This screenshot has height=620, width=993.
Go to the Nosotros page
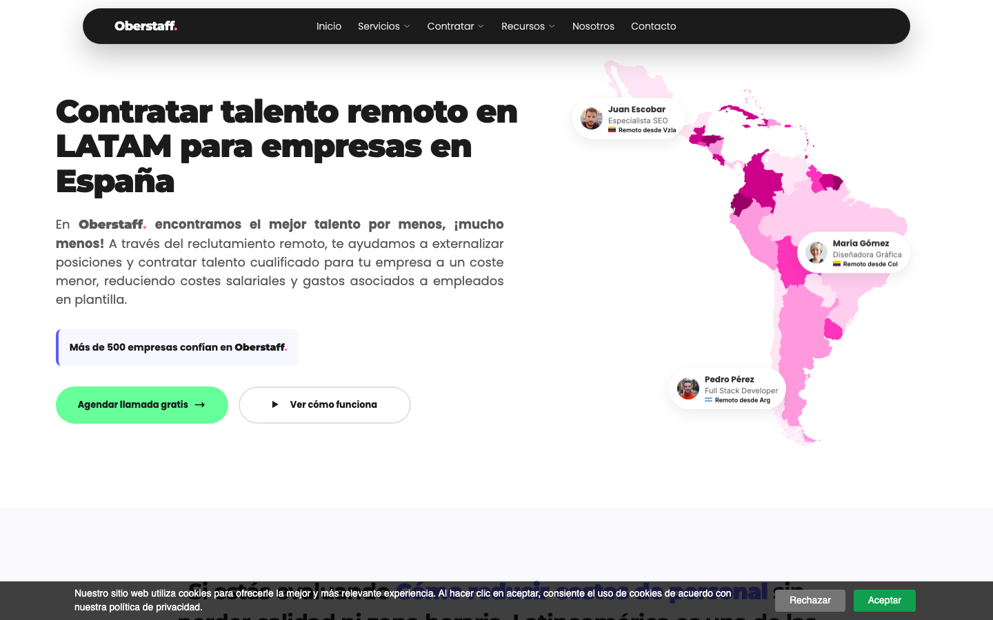593,26
